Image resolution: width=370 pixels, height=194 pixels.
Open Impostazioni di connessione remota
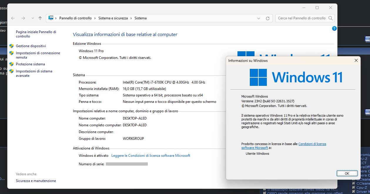pyautogui.click(x=38, y=55)
